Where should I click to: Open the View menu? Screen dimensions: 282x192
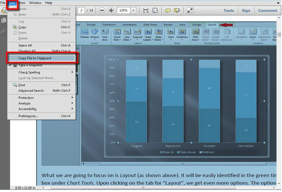(x=22, y=3)
